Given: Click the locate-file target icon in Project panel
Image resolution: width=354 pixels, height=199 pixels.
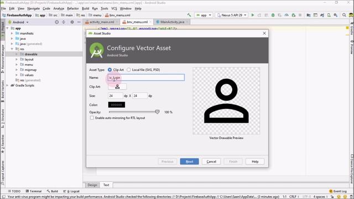Looking at the screenshot, I should (x=56, y=22).
